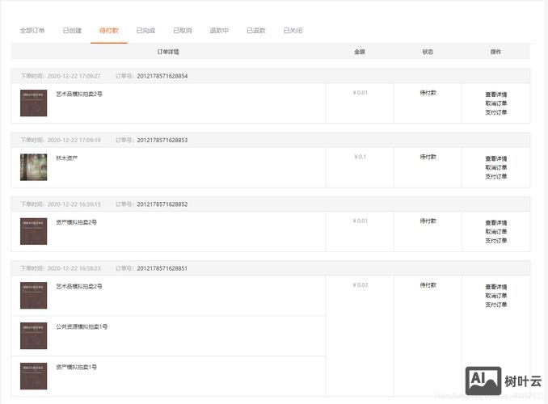Click the 状态 column header
548x404 pixels.
(x=428, y=52)
